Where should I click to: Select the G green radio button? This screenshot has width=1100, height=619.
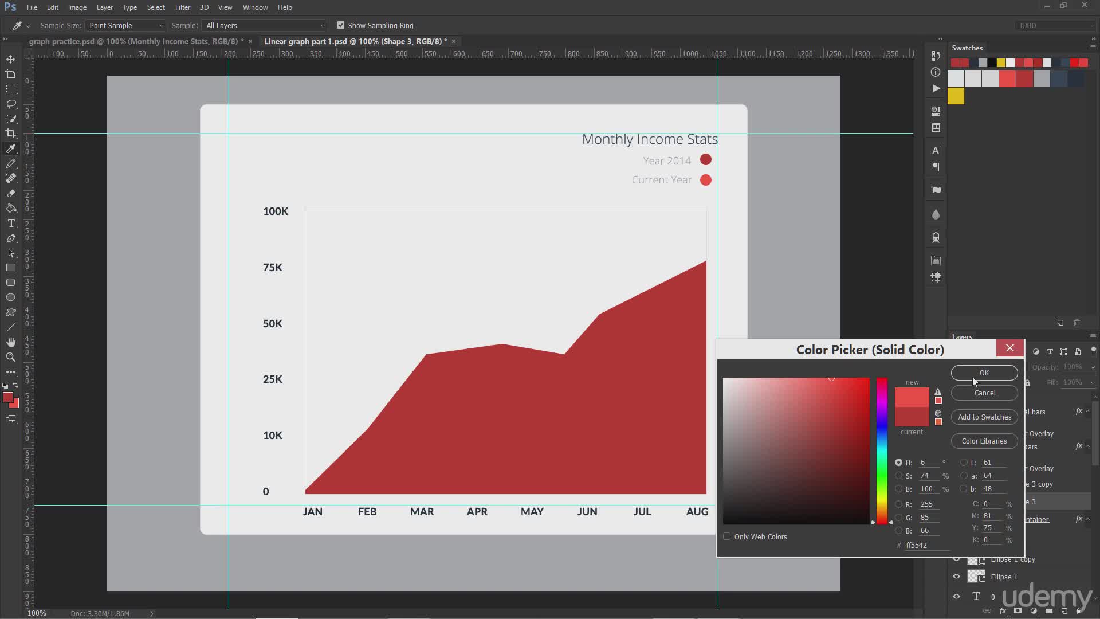(898, 518)
